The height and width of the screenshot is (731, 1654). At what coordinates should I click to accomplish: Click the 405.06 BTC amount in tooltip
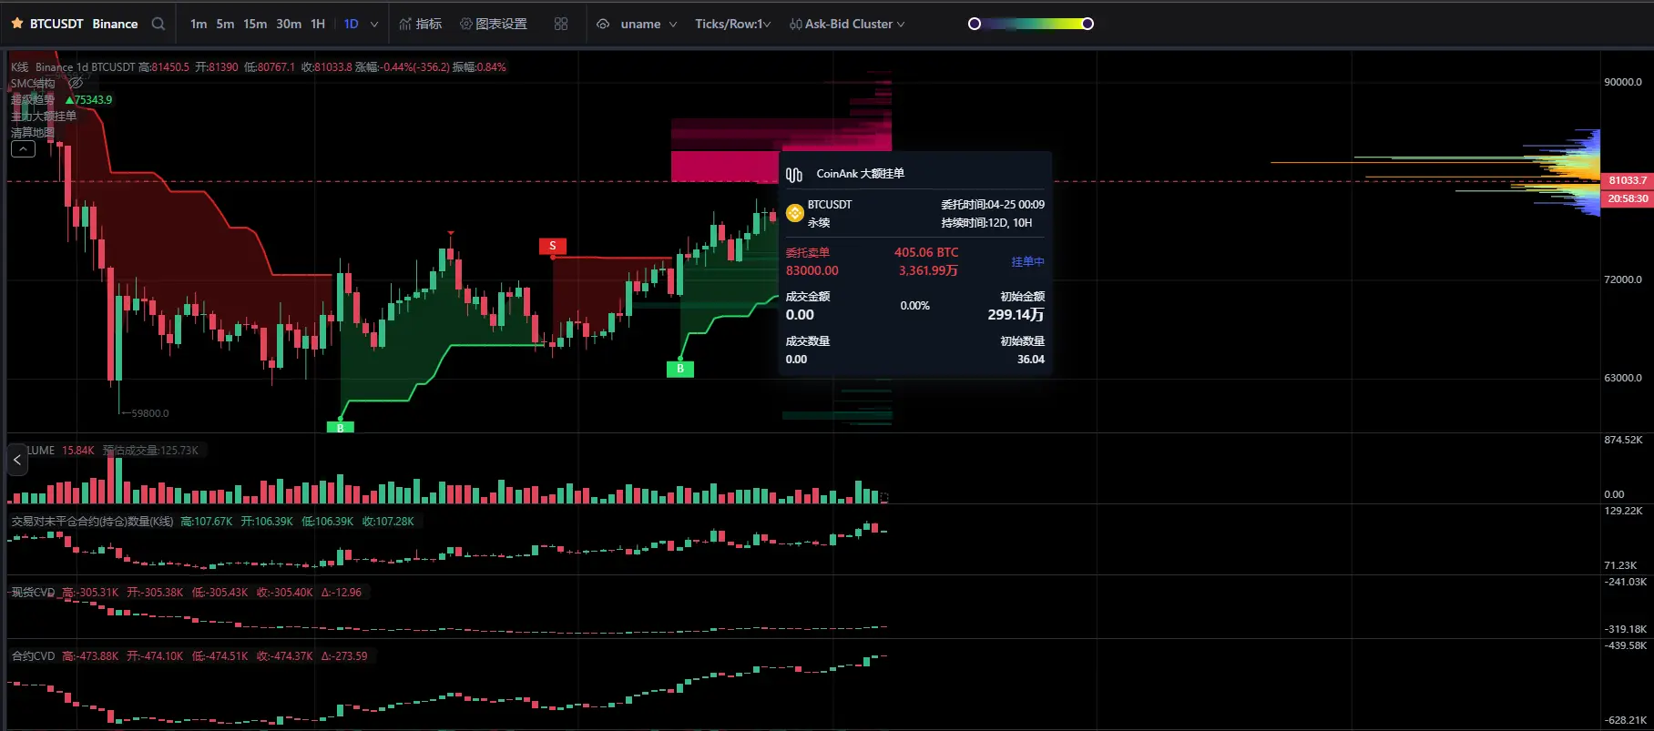point(926,252)
